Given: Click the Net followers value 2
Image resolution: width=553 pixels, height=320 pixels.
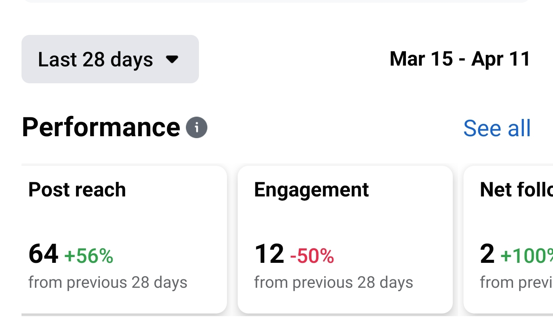Looking at the screenshot, I should (x=487, y=254).
